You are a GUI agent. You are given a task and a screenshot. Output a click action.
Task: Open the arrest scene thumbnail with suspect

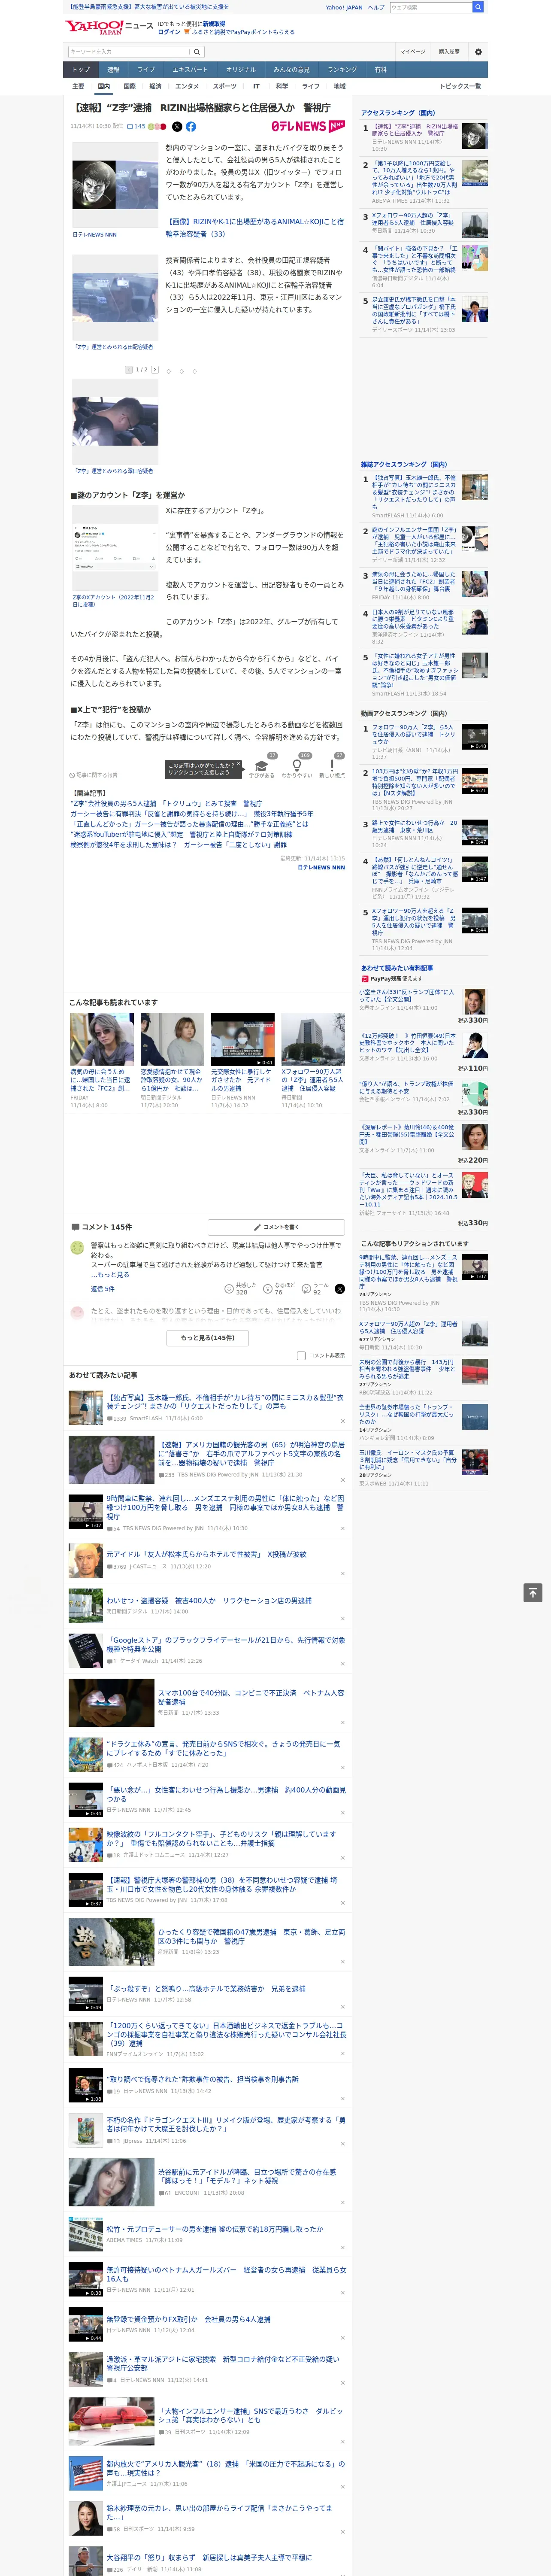[x=114, y=421]
